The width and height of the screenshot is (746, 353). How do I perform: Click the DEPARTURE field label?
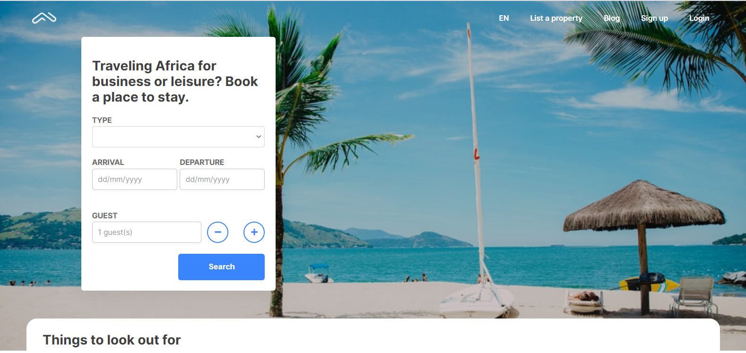tap(202, 162)
